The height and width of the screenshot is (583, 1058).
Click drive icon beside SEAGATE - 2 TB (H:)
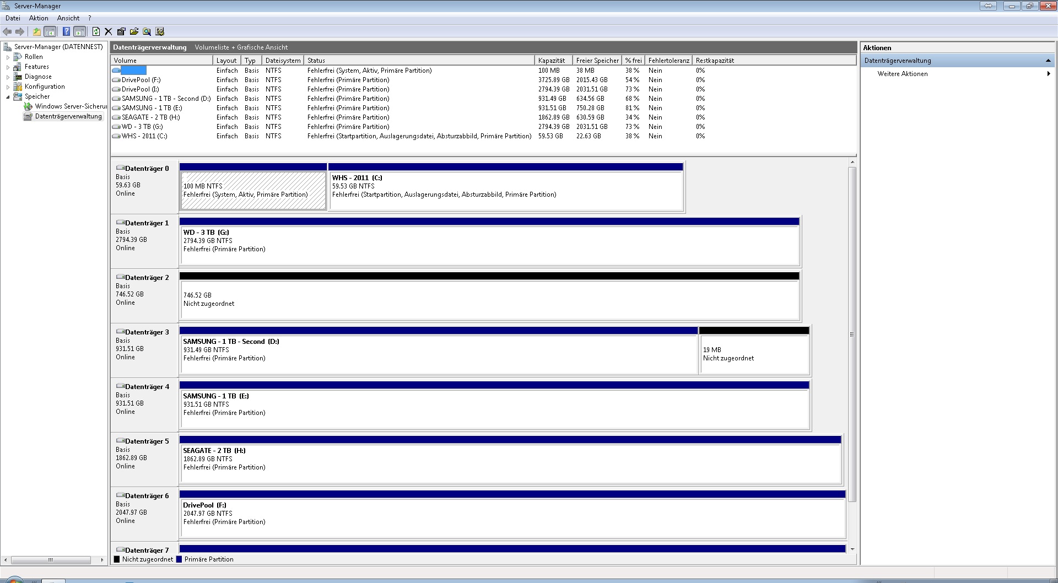pyautogui.click(x=116, y=117)
